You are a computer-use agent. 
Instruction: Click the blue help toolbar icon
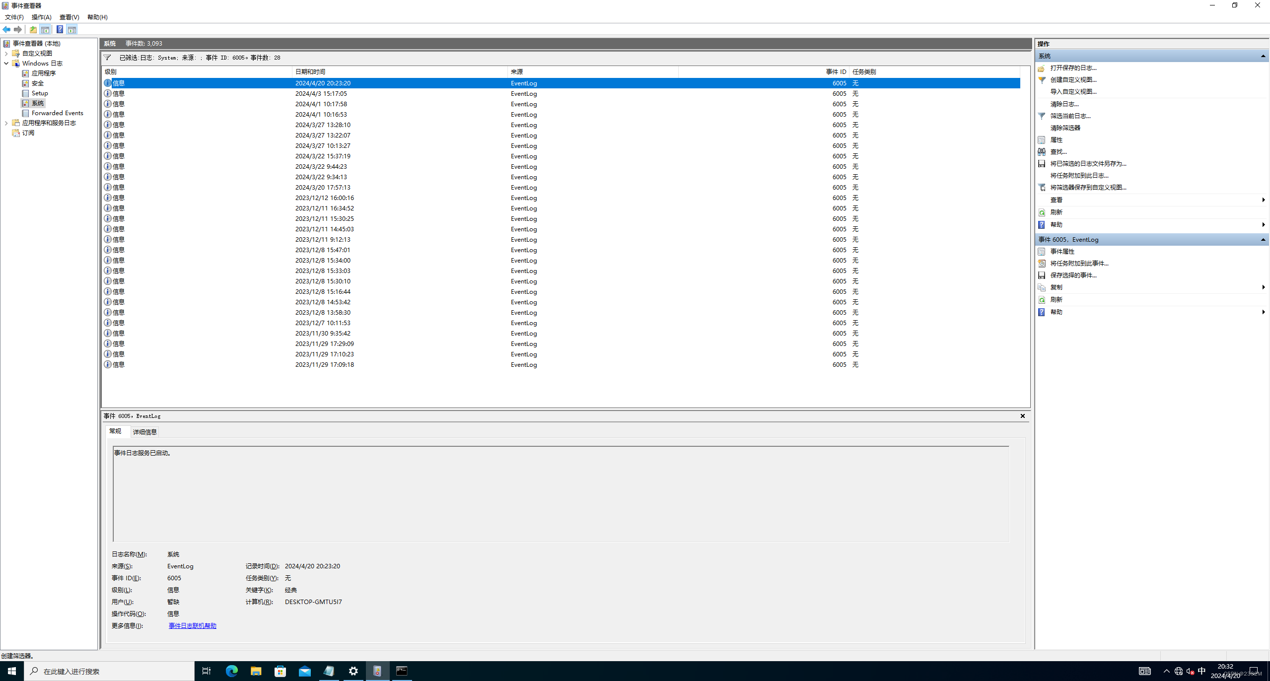(60, 30)
